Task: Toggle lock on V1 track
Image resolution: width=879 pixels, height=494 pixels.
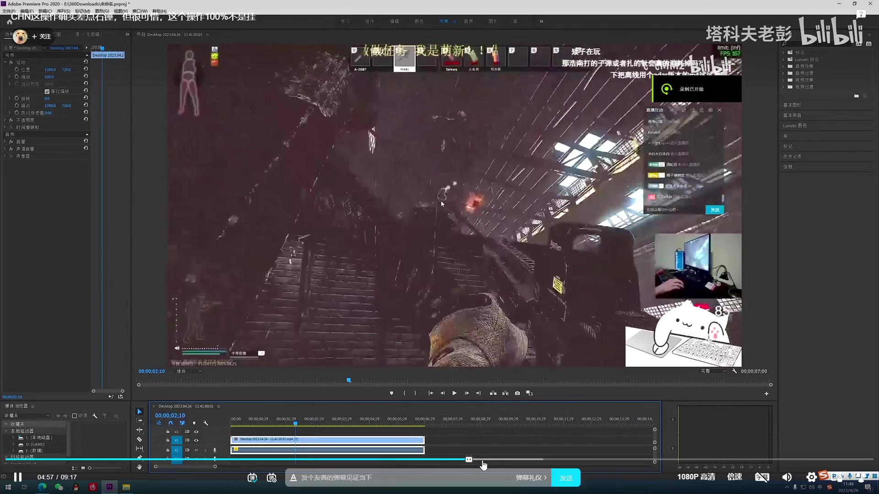Action: click(168, 440)
